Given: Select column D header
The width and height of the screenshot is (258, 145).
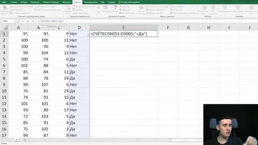Looking at the screenshot, I should (x=79, y=27).
